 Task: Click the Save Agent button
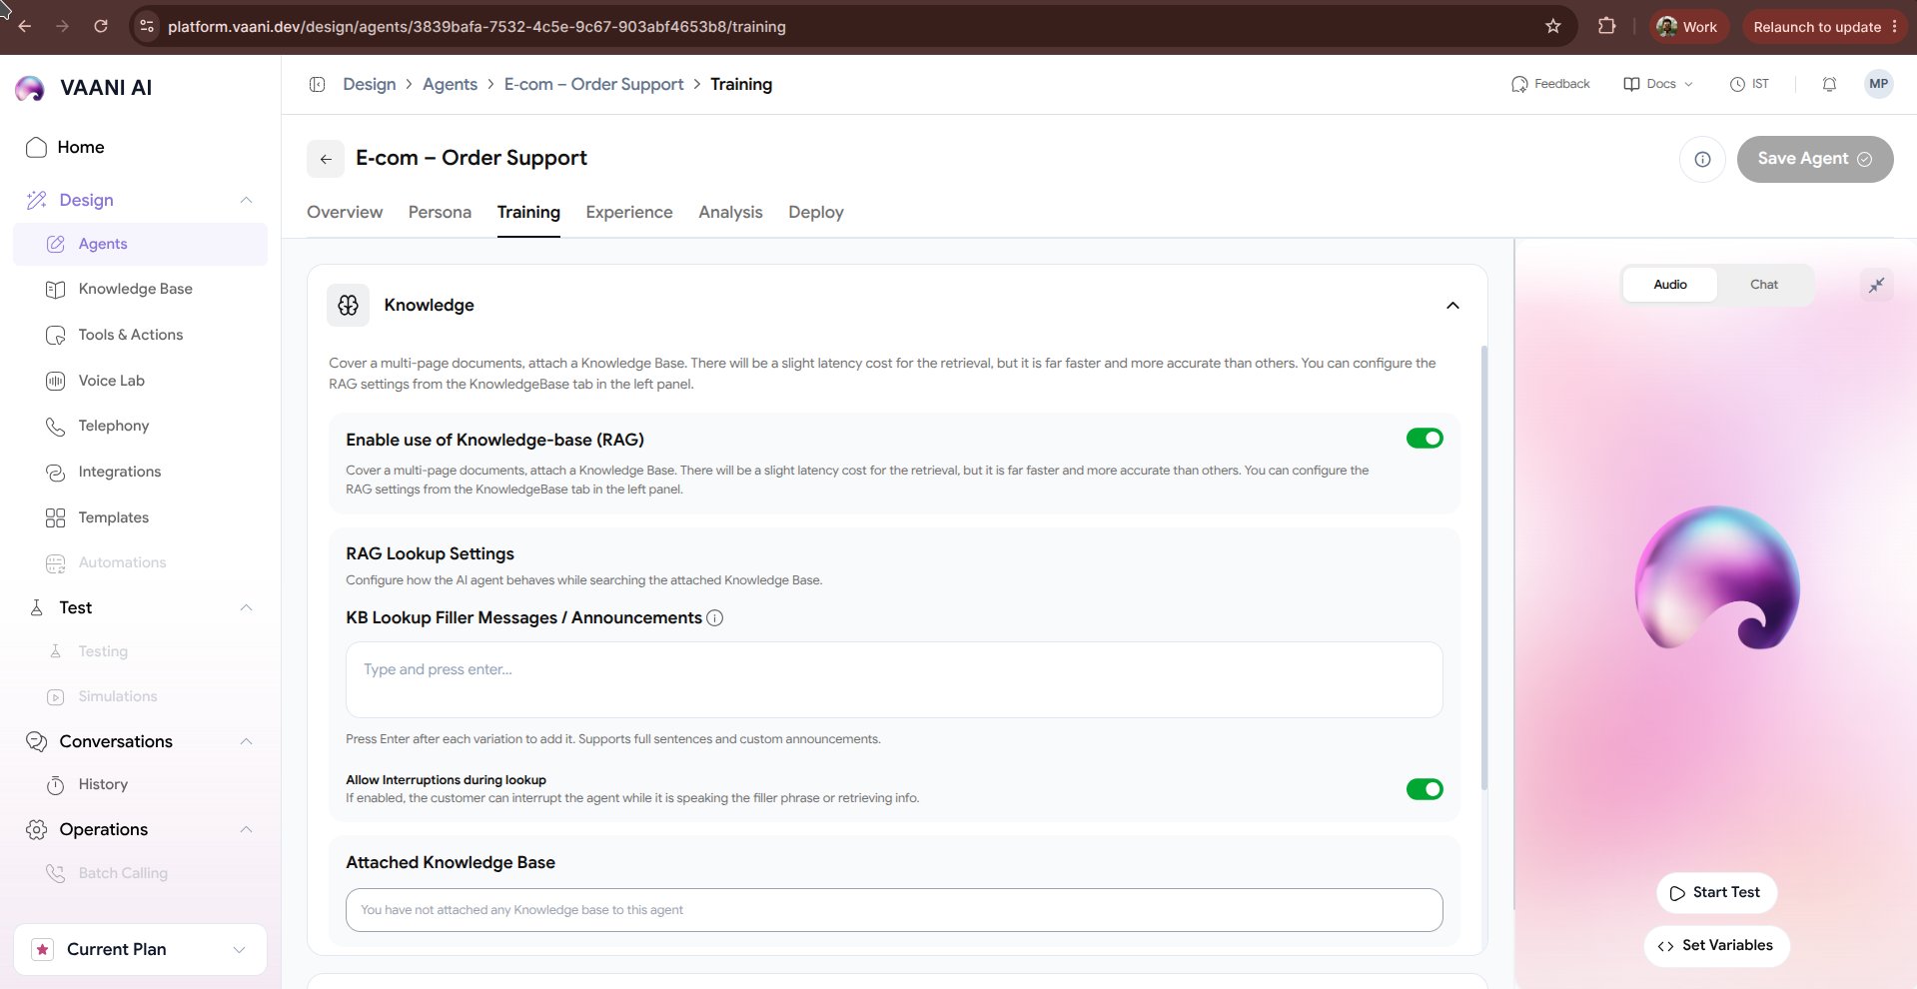(1815, 159)
